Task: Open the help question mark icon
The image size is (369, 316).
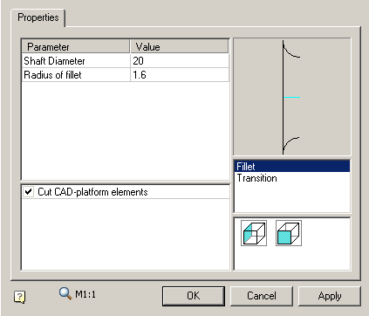Action: [20, 297]
